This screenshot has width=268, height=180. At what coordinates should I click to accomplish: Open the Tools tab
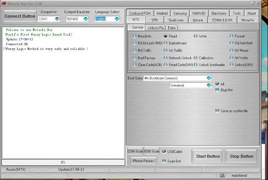[x=237, y=13]
